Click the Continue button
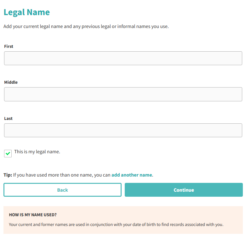This screenshot has width=246, height=237. [184, 190]
